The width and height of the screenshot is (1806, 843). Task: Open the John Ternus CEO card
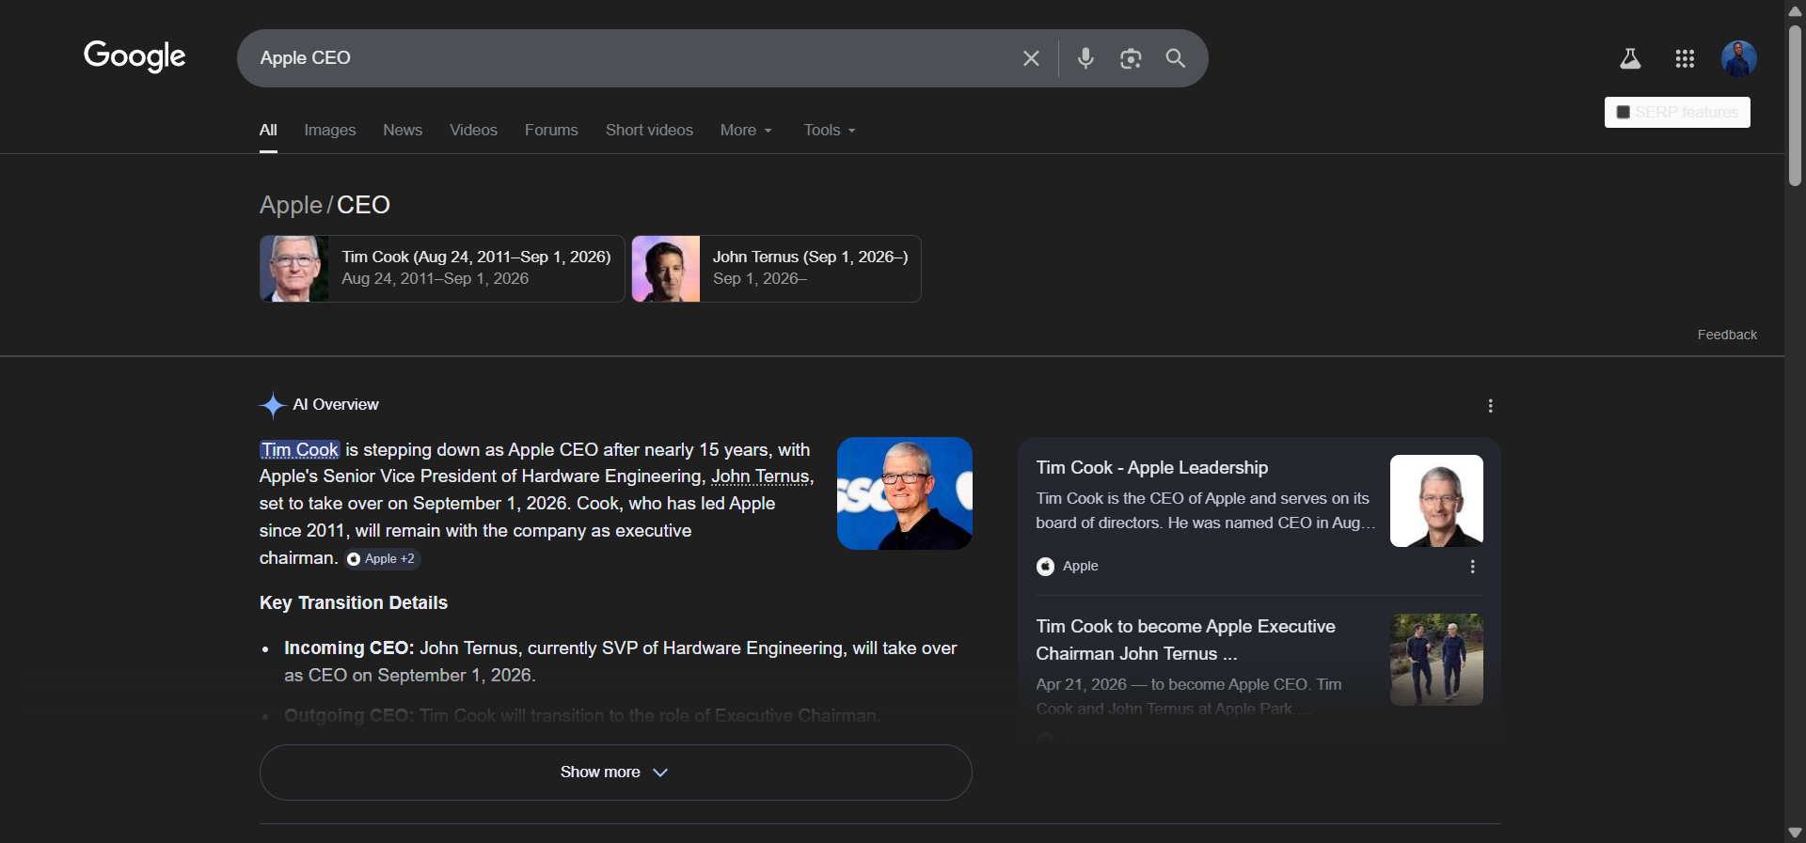coord(776,269)
